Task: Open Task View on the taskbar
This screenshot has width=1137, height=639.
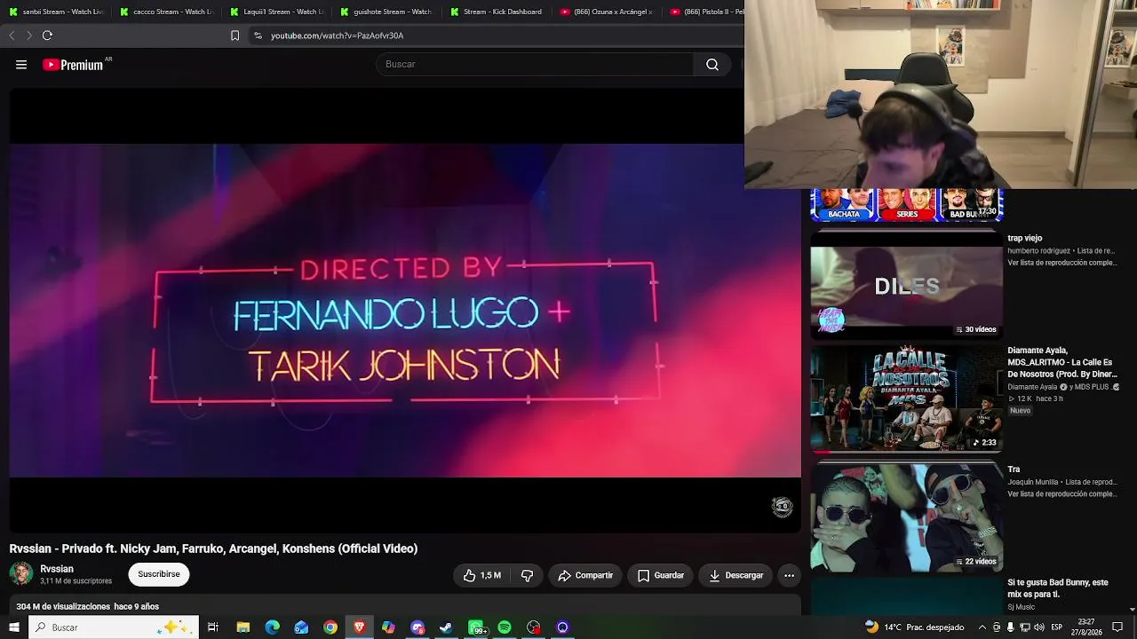Action: click(x=213, y=627)
